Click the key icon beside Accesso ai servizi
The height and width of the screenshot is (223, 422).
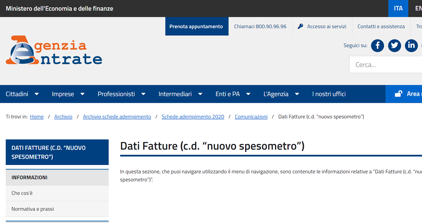pyautogui.click(x=300, y=26)
